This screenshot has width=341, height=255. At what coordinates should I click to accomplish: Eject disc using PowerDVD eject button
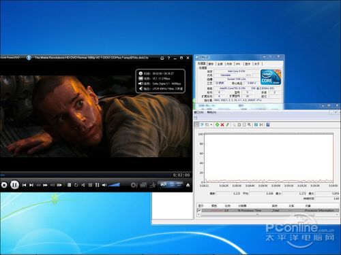click(x=188, y=185)
